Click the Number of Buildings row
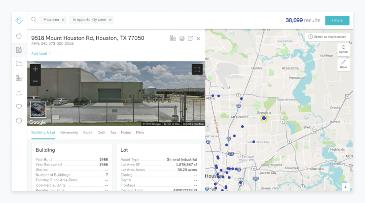Image resolution: width=365 pixels, height=203 pixels. pyautogui.click(x=72, y=175)
